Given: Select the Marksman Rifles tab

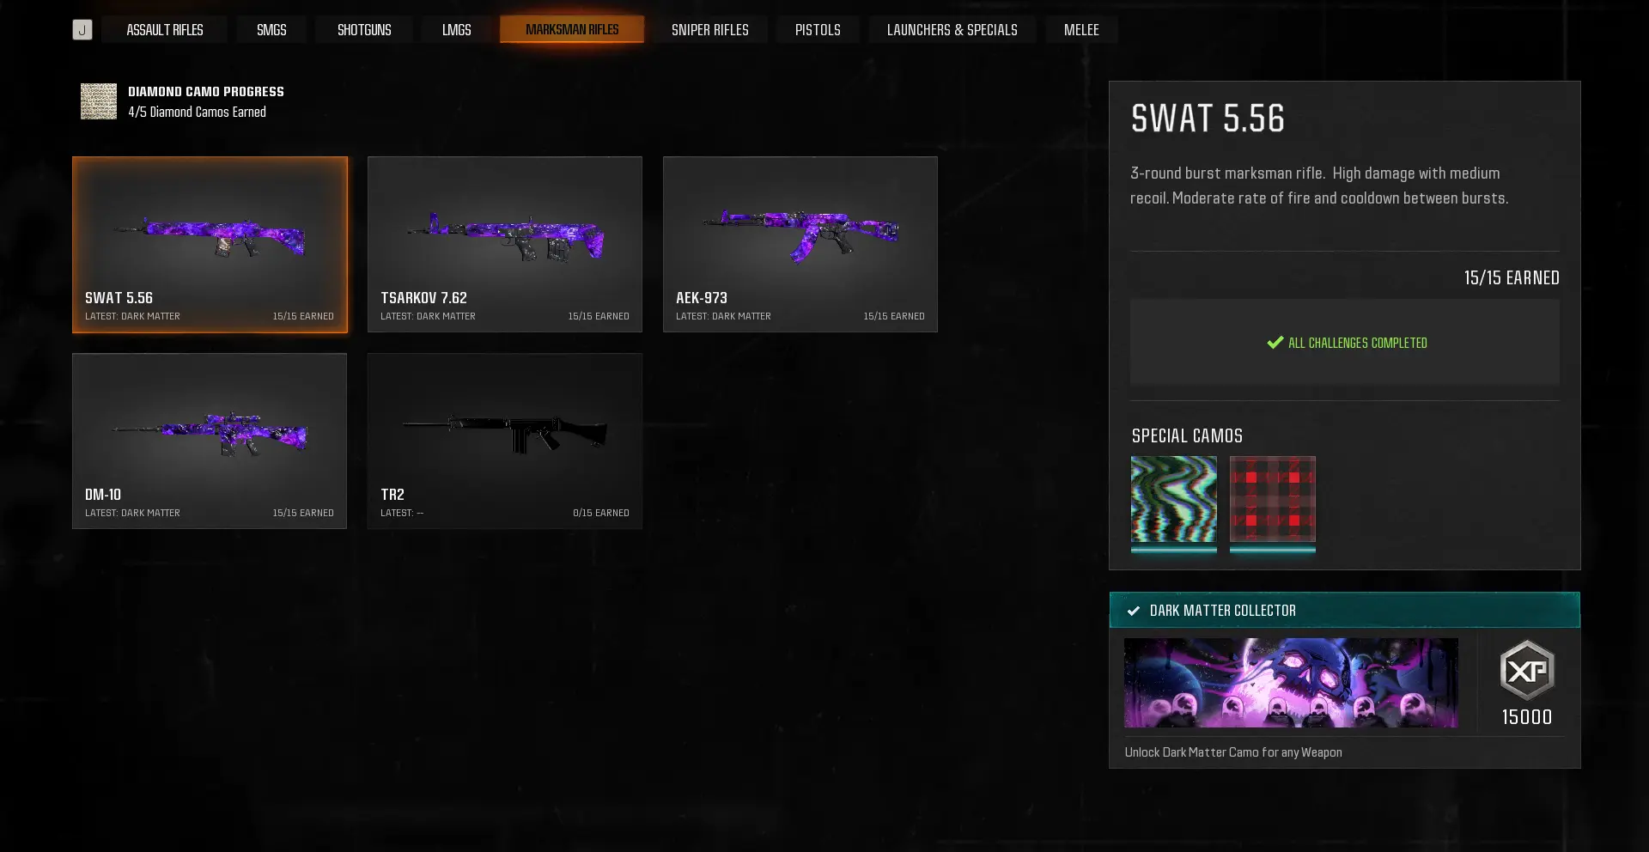Looking at the screenshot, I should (572, 30).
